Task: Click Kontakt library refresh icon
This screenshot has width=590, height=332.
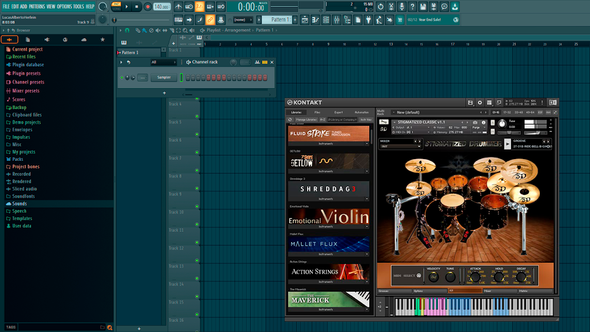Action: click(x=290, y=120)
